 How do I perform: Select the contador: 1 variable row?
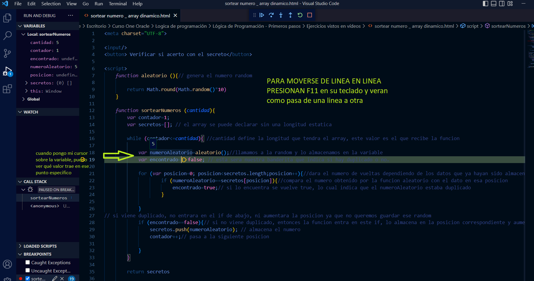click(48, 50)
